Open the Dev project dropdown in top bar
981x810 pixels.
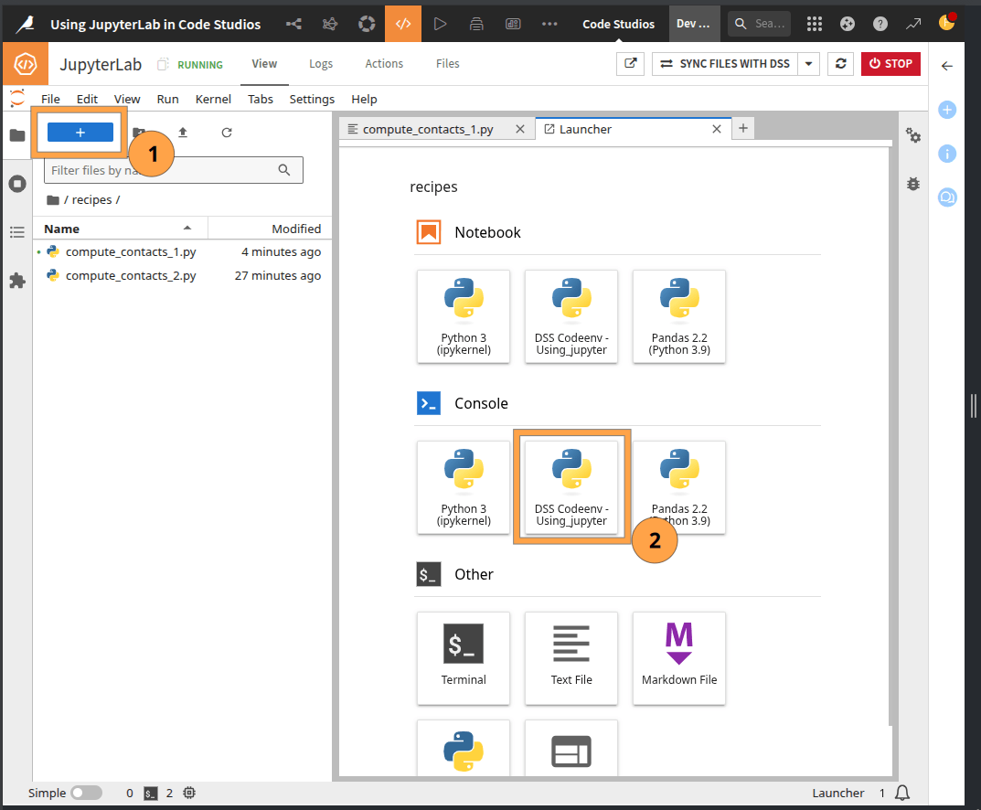(x=694, y=24)
